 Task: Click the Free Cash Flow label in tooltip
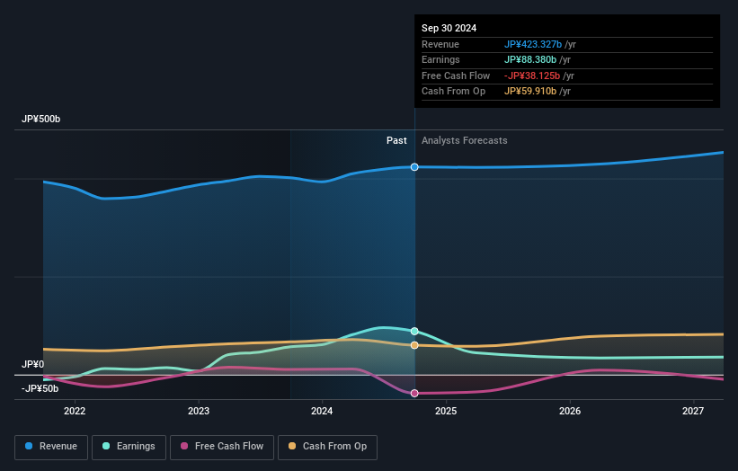click(456, 76)
